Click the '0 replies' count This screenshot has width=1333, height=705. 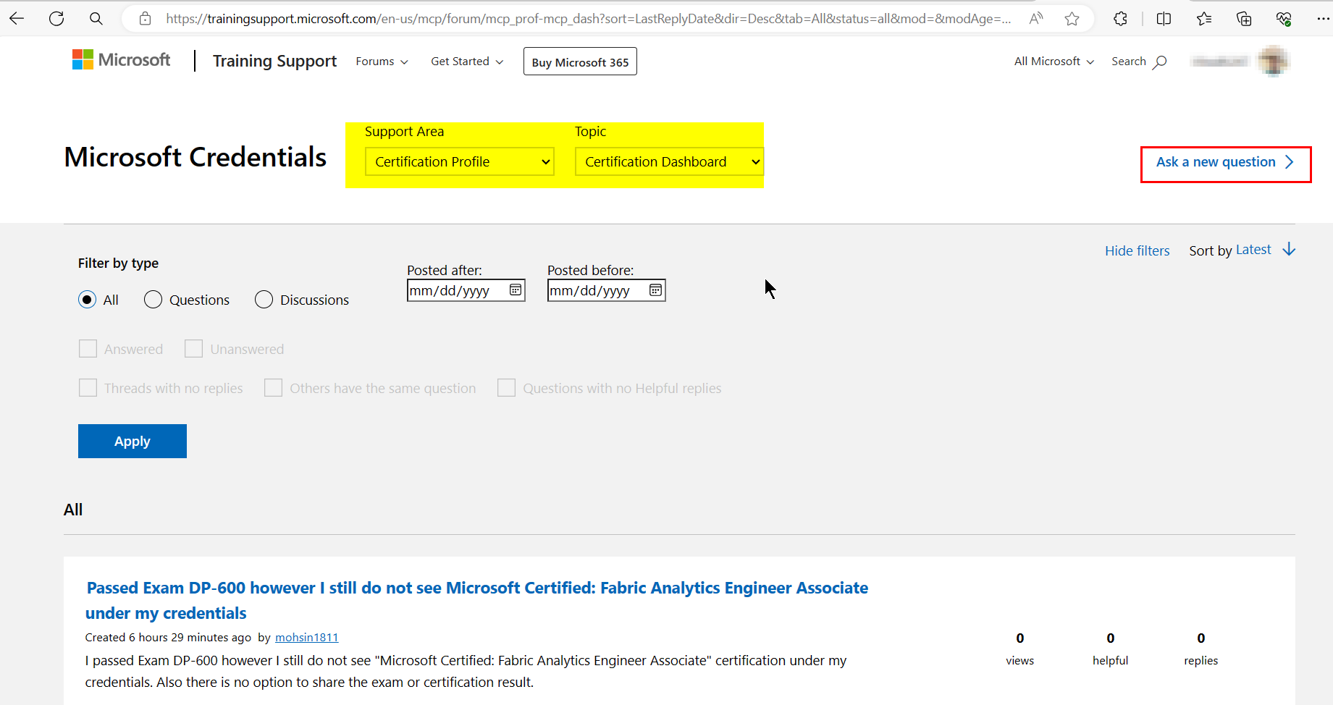coord(1200,649)
